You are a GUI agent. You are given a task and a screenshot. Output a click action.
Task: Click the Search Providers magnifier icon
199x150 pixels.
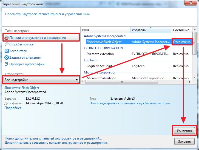pos(7,44)
